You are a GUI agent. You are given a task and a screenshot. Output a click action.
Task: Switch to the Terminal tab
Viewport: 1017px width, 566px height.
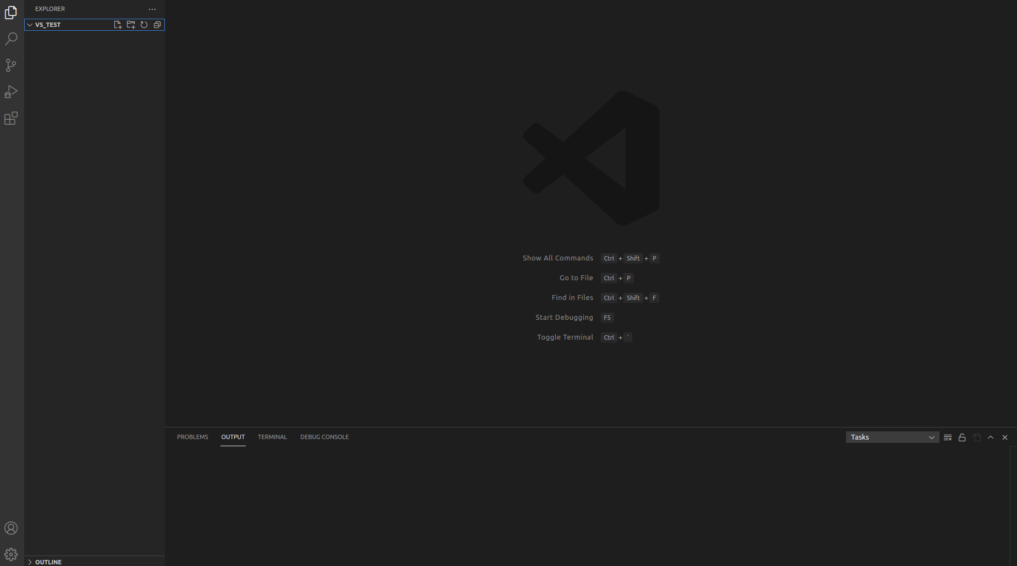(272, 437)
